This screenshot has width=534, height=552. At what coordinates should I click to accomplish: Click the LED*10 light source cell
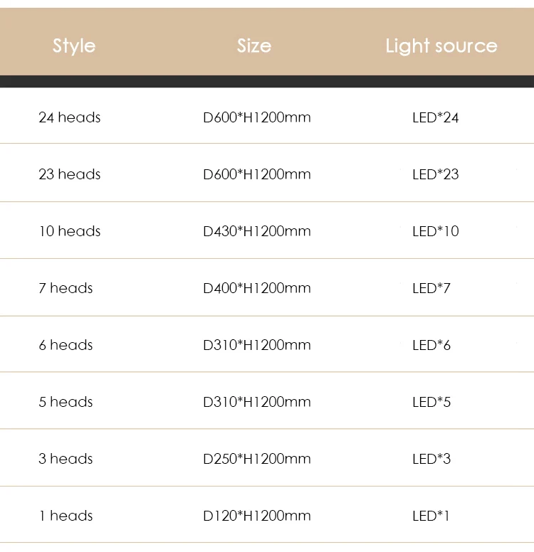436,231
